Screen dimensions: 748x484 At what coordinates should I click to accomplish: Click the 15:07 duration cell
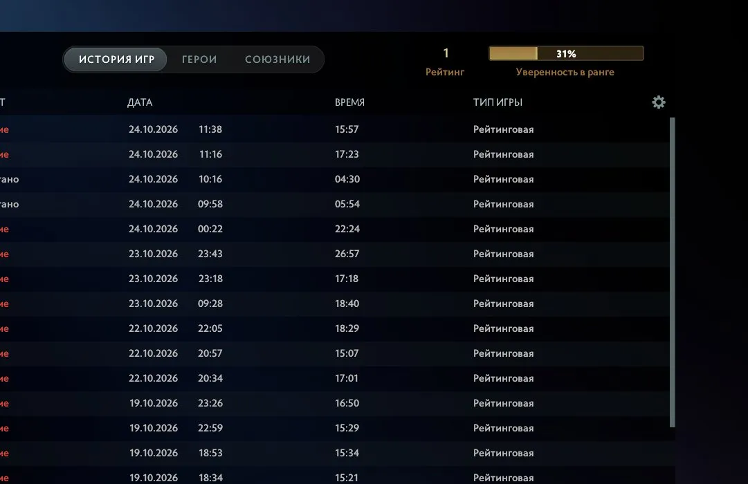[347, 353]
